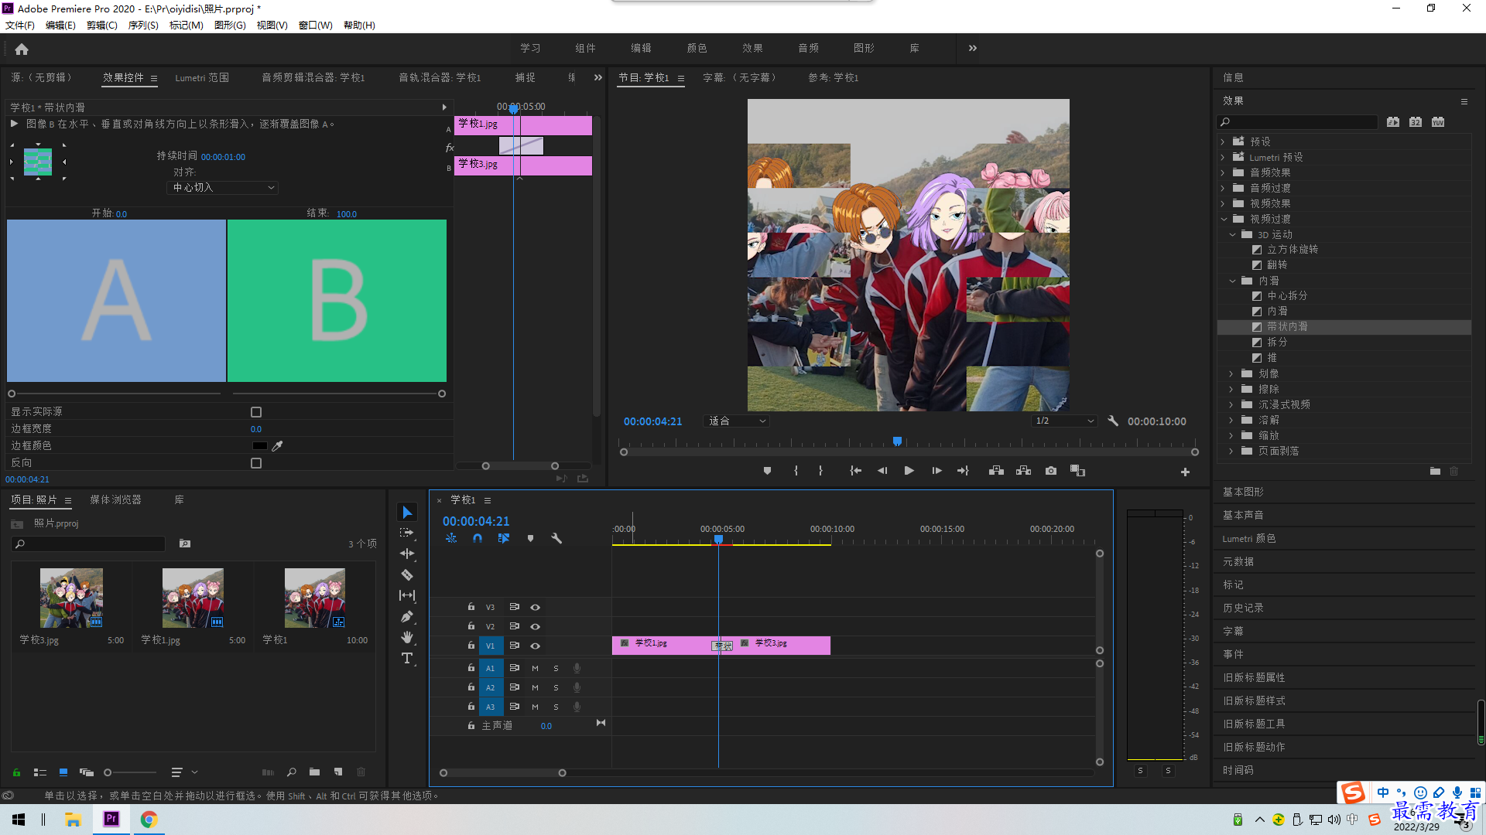Click the Extract button in program monitor
The height and width of the screenshot is (835, 1486).
[x=1023, y=471]
